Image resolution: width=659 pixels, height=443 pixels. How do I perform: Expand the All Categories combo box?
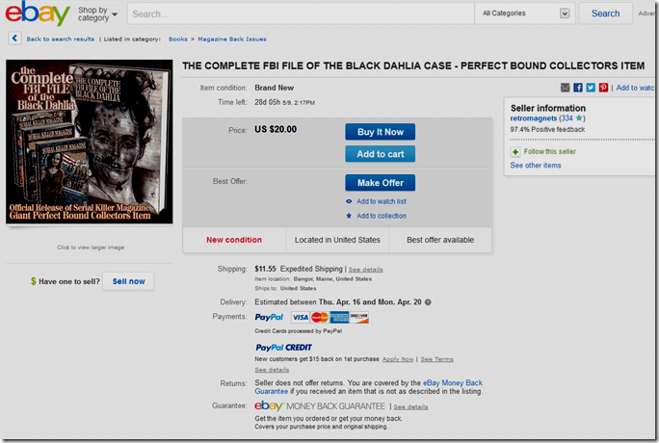click(525, 13)
